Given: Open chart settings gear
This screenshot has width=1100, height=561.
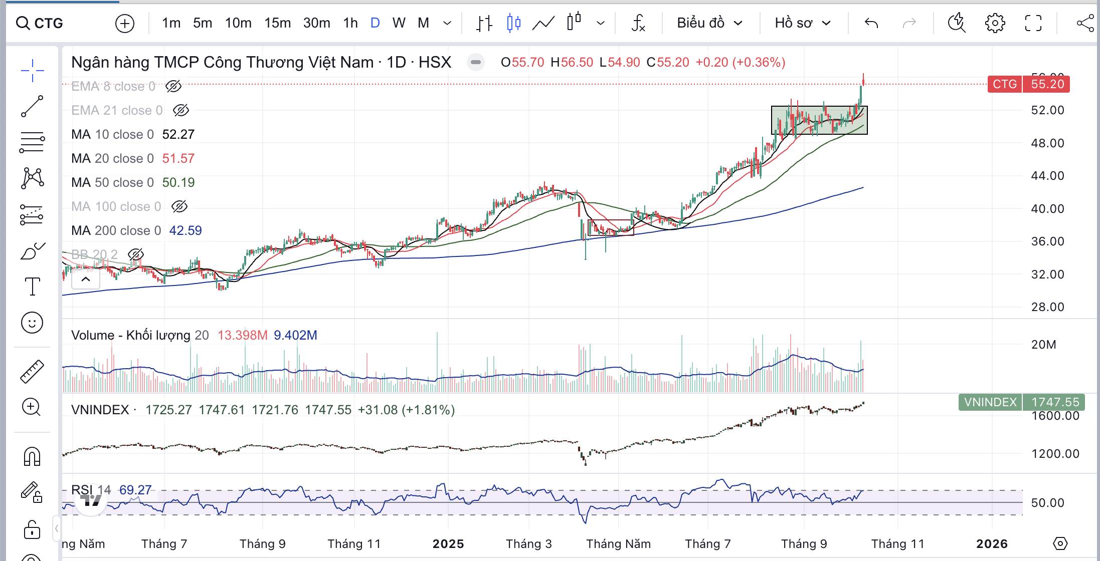Looking at the screenshot, I should tap(995, 23).
